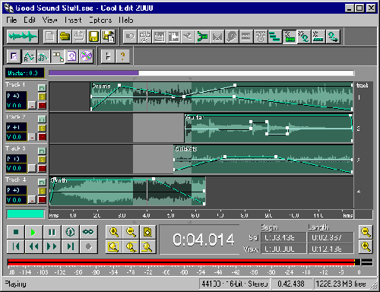Click the CD disc icon in second toolbar

coord(86,56)
